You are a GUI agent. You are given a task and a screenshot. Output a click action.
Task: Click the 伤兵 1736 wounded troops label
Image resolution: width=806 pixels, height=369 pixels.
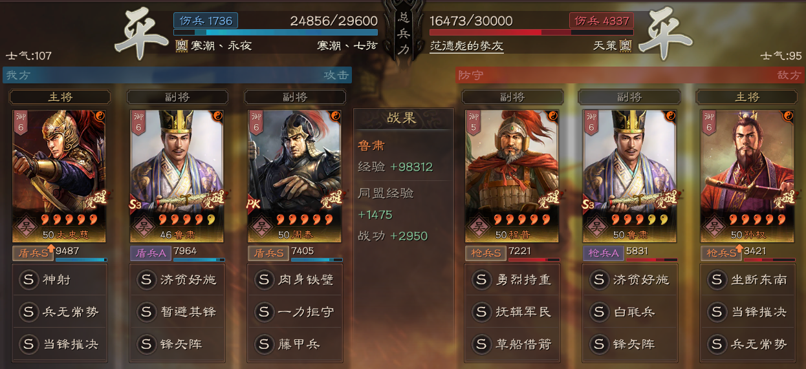point(206,21)
